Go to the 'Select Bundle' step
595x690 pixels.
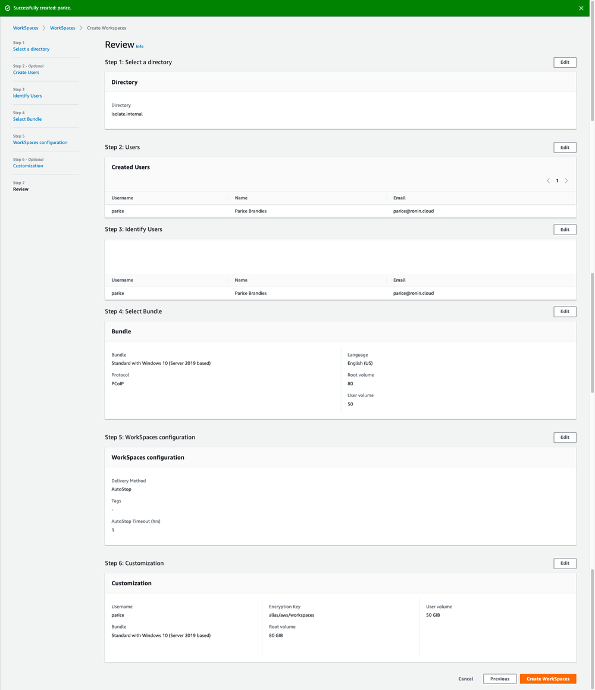tap(27, 118)
